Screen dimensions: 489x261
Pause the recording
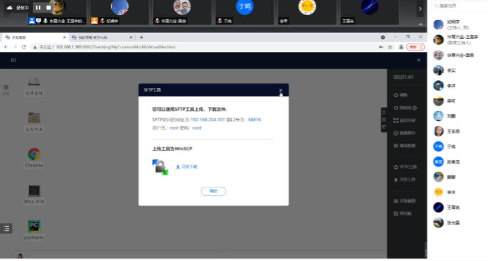click(38, 8)
